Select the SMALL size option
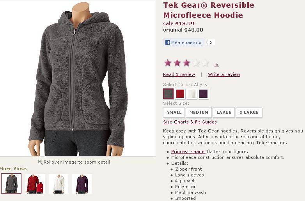The image size is (305, 201). 174,113
